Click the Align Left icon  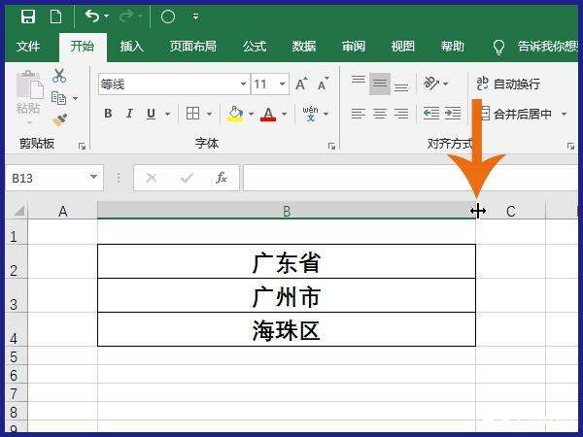[358, 114]
